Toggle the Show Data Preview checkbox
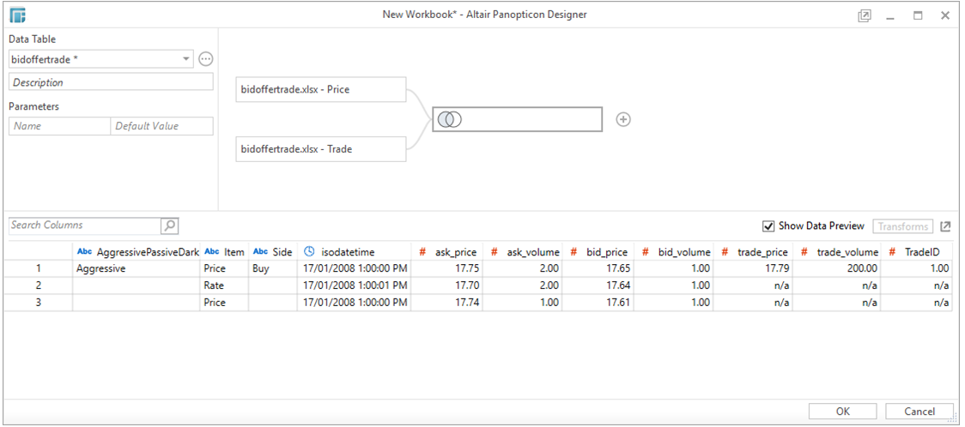This screenshot has width=965, height=427. click(x=768, y=226)
